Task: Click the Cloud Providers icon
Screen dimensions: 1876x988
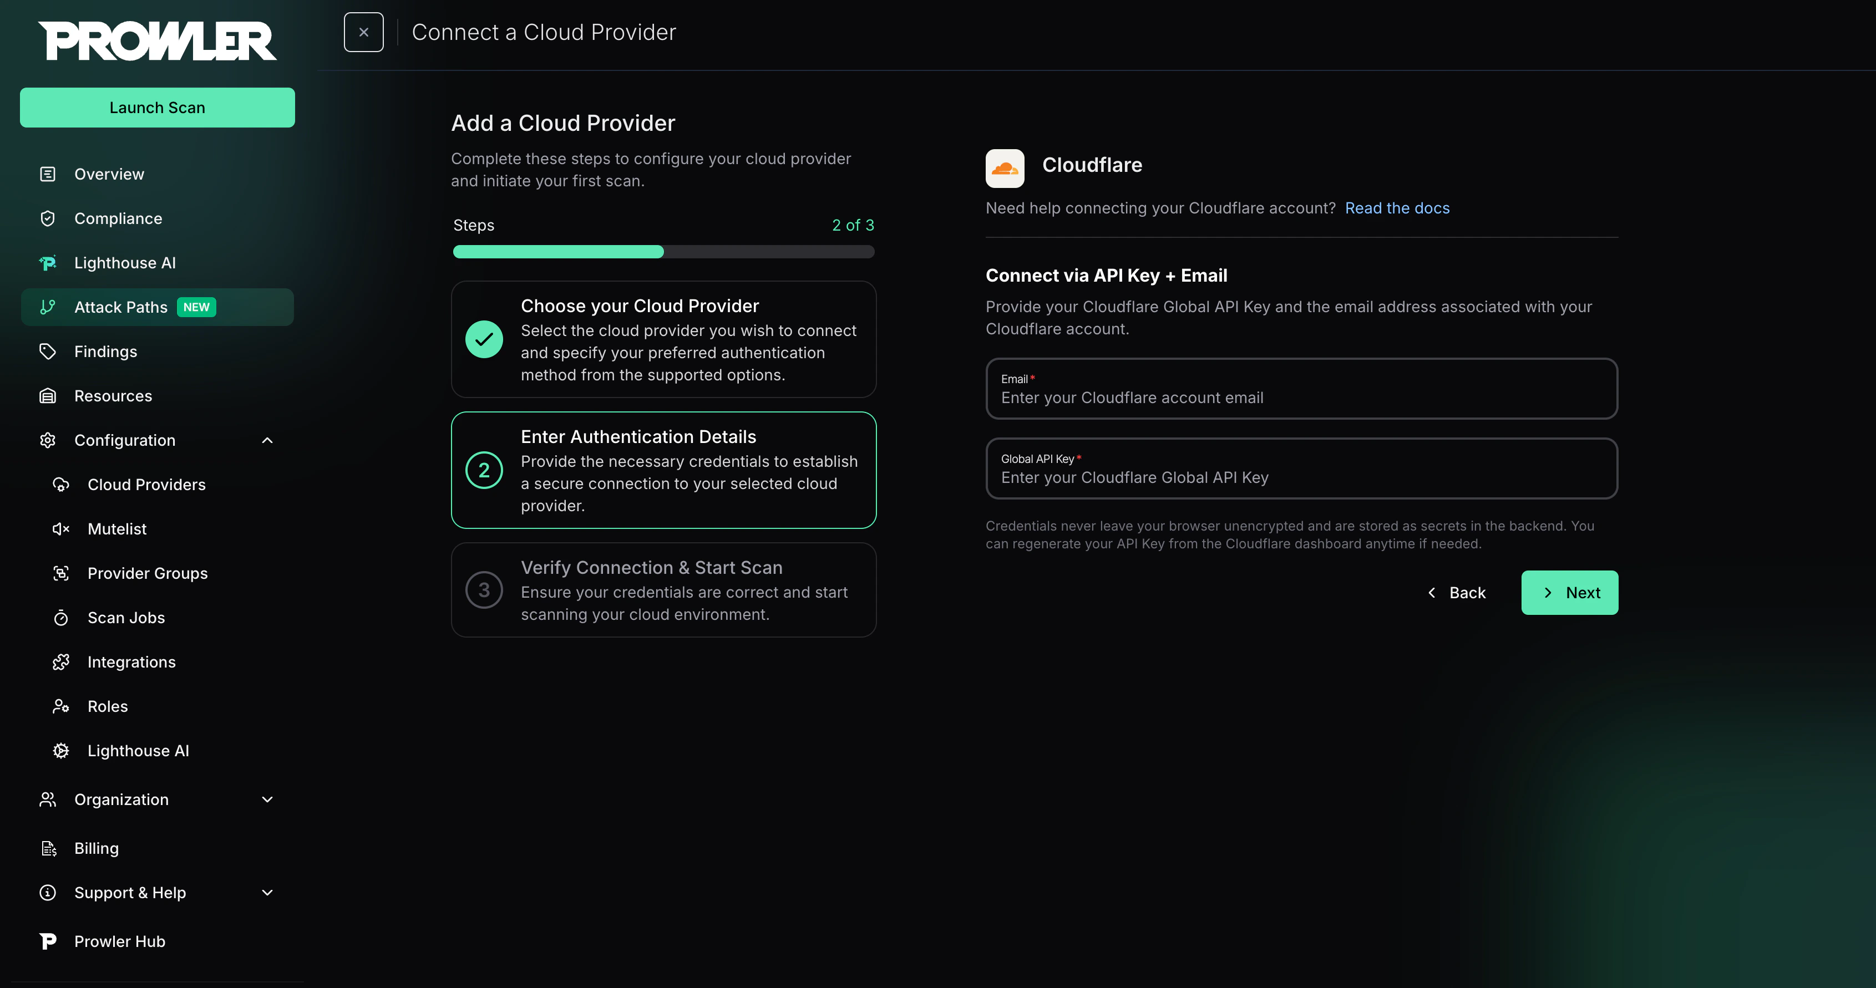Action: click(x=60, y=484)
